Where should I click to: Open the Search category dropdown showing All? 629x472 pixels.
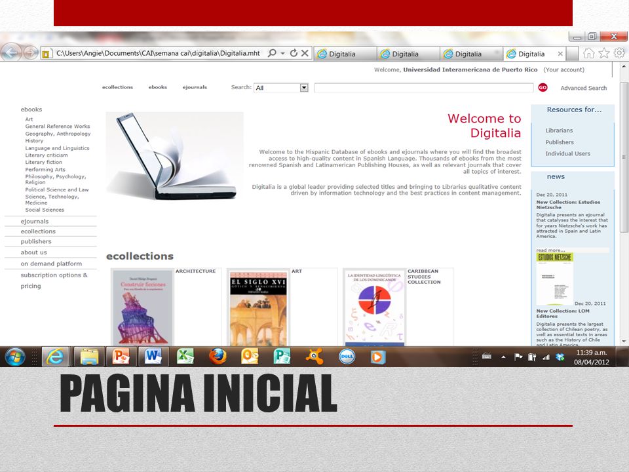click(x=281, y=88)
